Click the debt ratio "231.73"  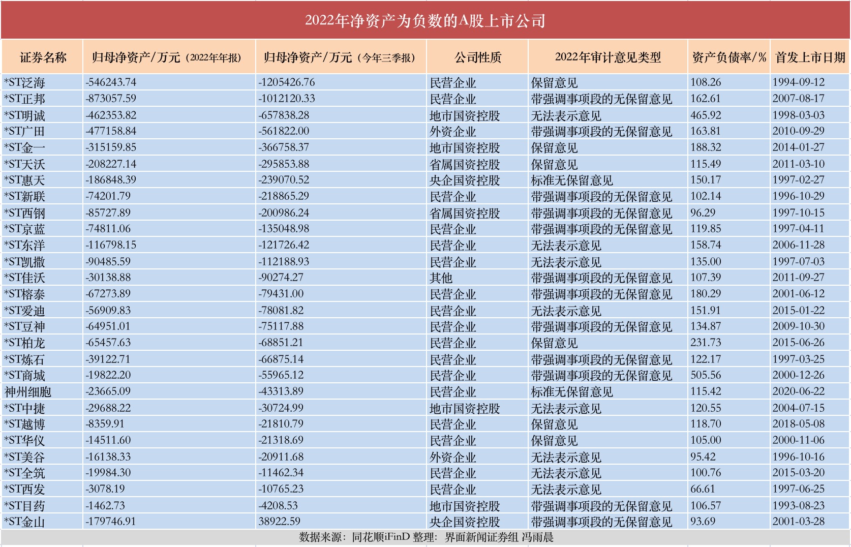tap(706, 343)
